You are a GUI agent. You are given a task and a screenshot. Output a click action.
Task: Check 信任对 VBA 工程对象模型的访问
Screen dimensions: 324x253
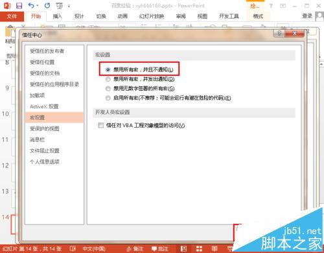(100, 125)
